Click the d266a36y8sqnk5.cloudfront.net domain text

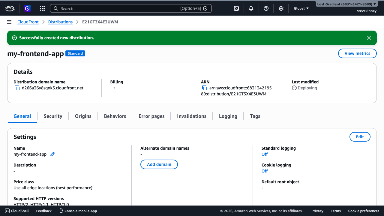click(52, 88)
